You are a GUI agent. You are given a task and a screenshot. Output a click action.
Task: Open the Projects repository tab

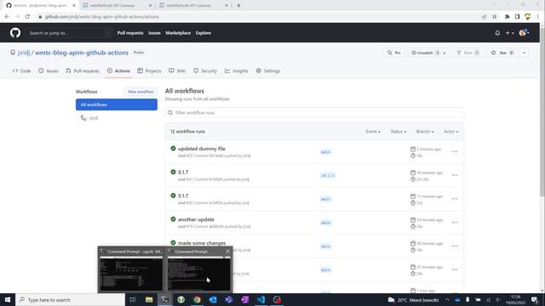point(149,71)
